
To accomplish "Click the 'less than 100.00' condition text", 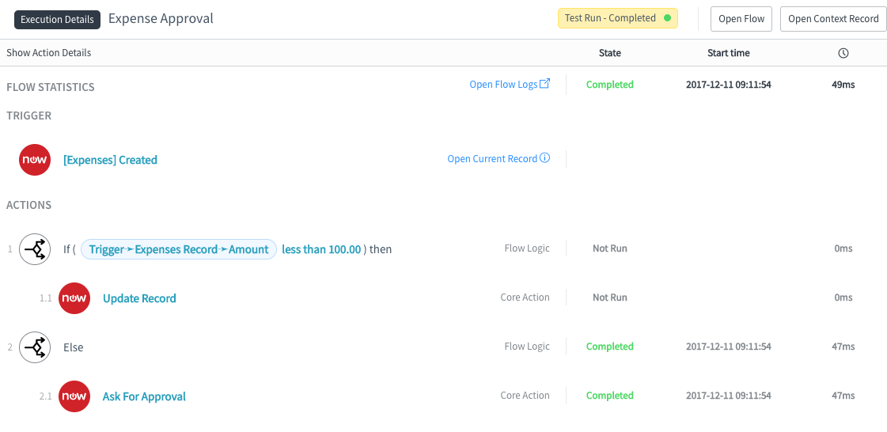I will tap(321, 249).
